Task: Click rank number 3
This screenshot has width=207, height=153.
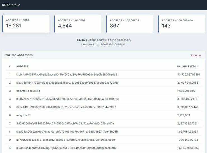Action: point(10,91)
